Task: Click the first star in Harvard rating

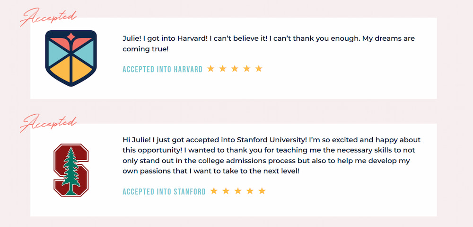Action: 210,69
